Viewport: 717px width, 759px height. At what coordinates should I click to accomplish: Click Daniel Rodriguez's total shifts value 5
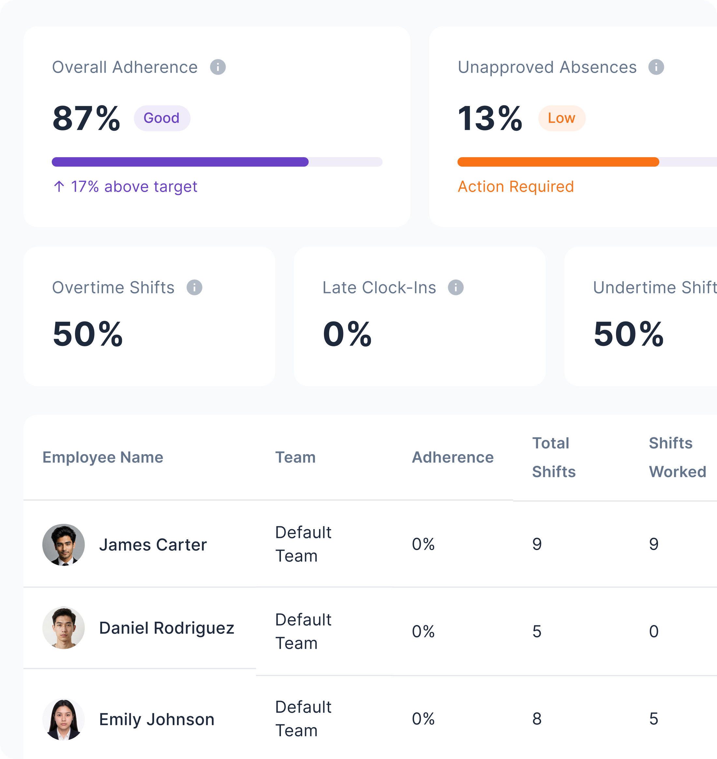click(537, 631)
